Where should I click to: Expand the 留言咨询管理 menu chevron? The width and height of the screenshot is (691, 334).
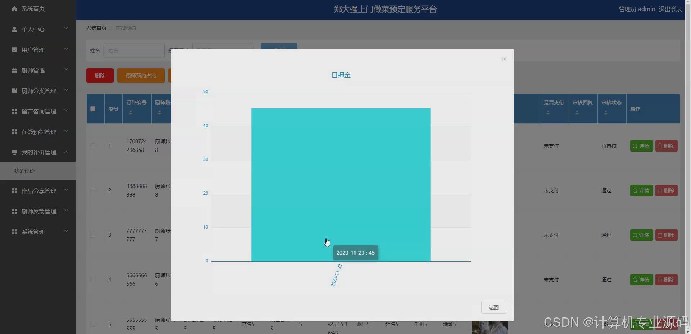pos(66,110)
